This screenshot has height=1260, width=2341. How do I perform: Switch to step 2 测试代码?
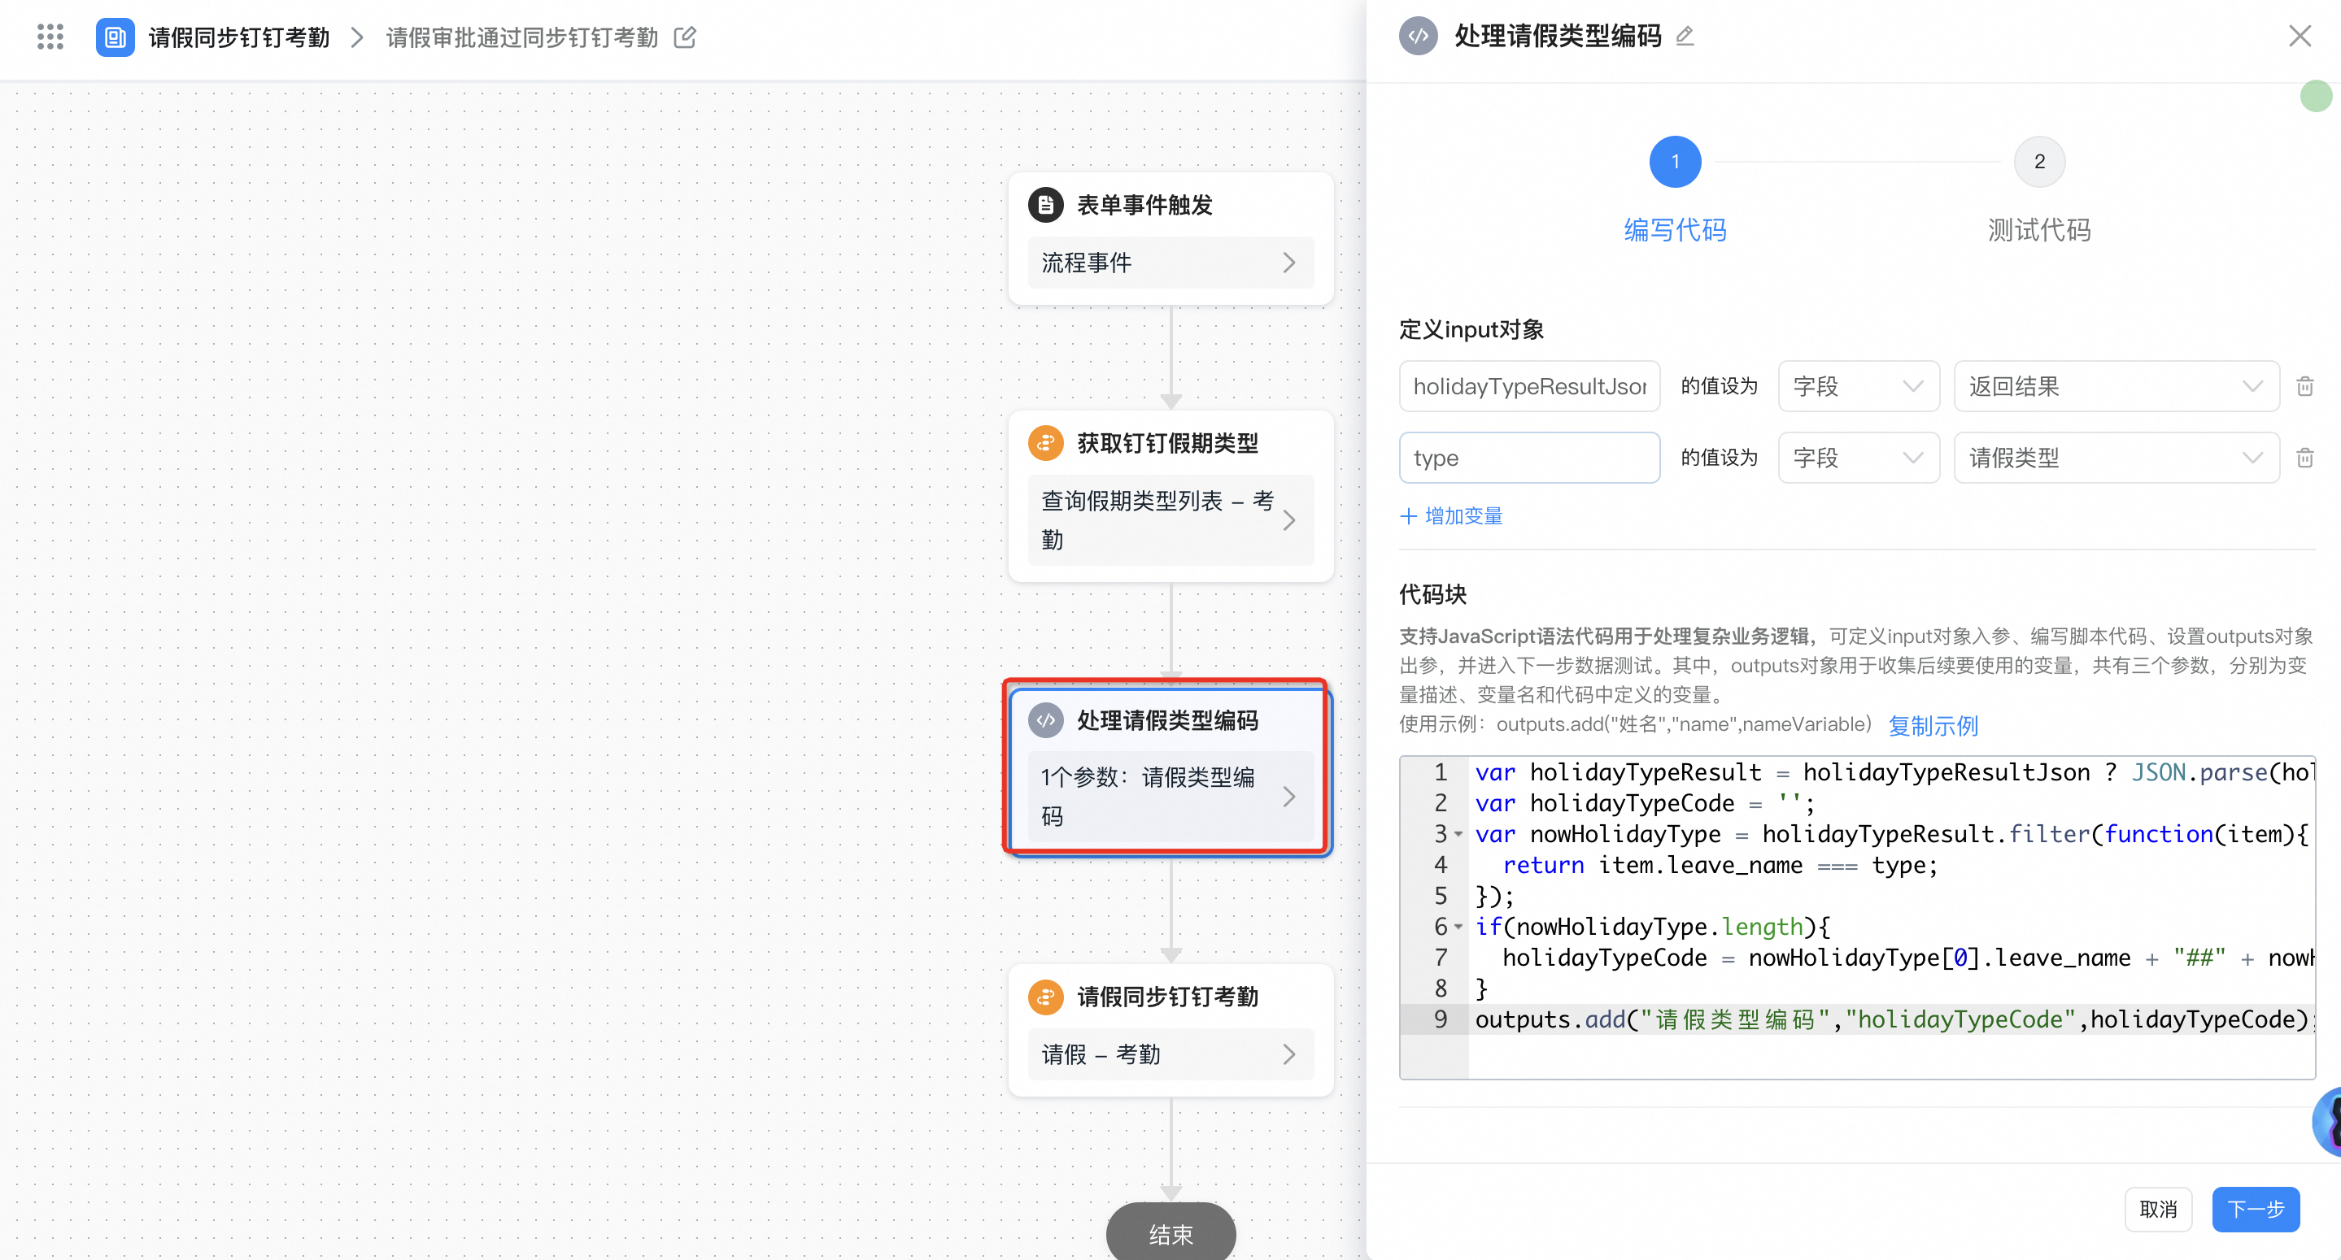point(2038,163)
